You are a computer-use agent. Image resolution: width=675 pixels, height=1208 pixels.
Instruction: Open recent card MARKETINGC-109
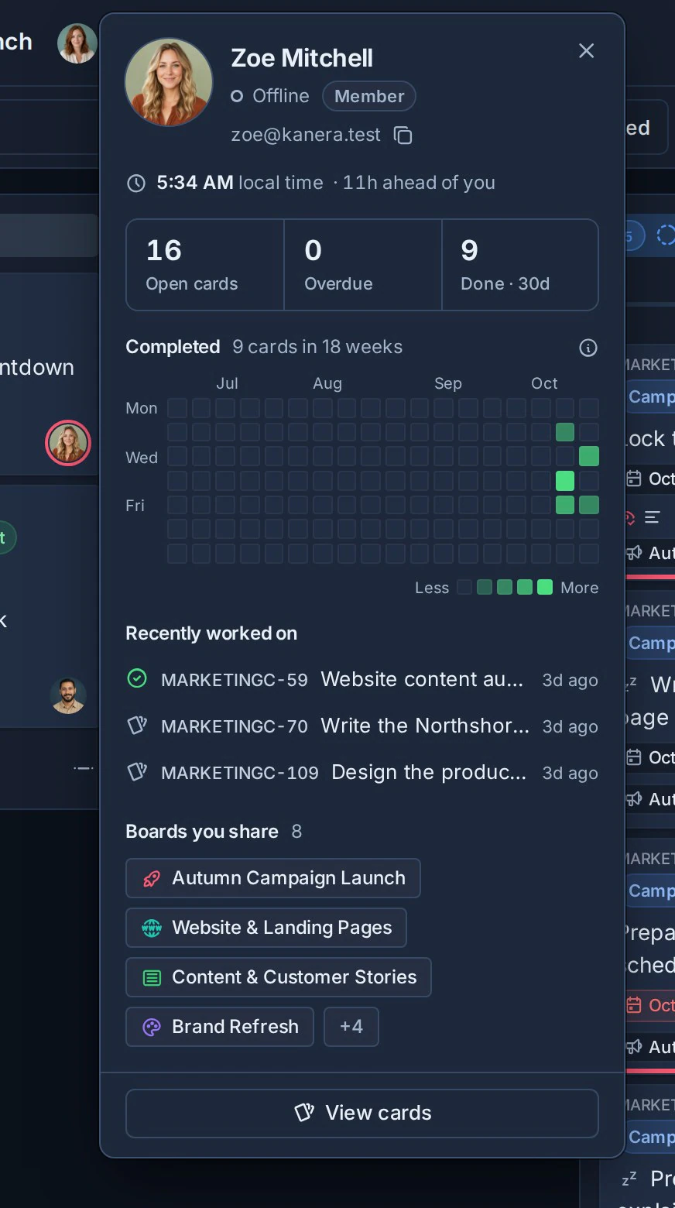click(362, 773)
